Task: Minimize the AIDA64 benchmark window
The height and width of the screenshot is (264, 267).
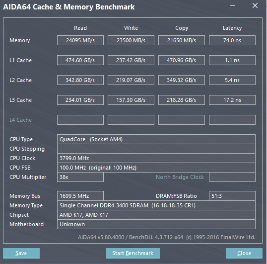Action: pos(232,6)
